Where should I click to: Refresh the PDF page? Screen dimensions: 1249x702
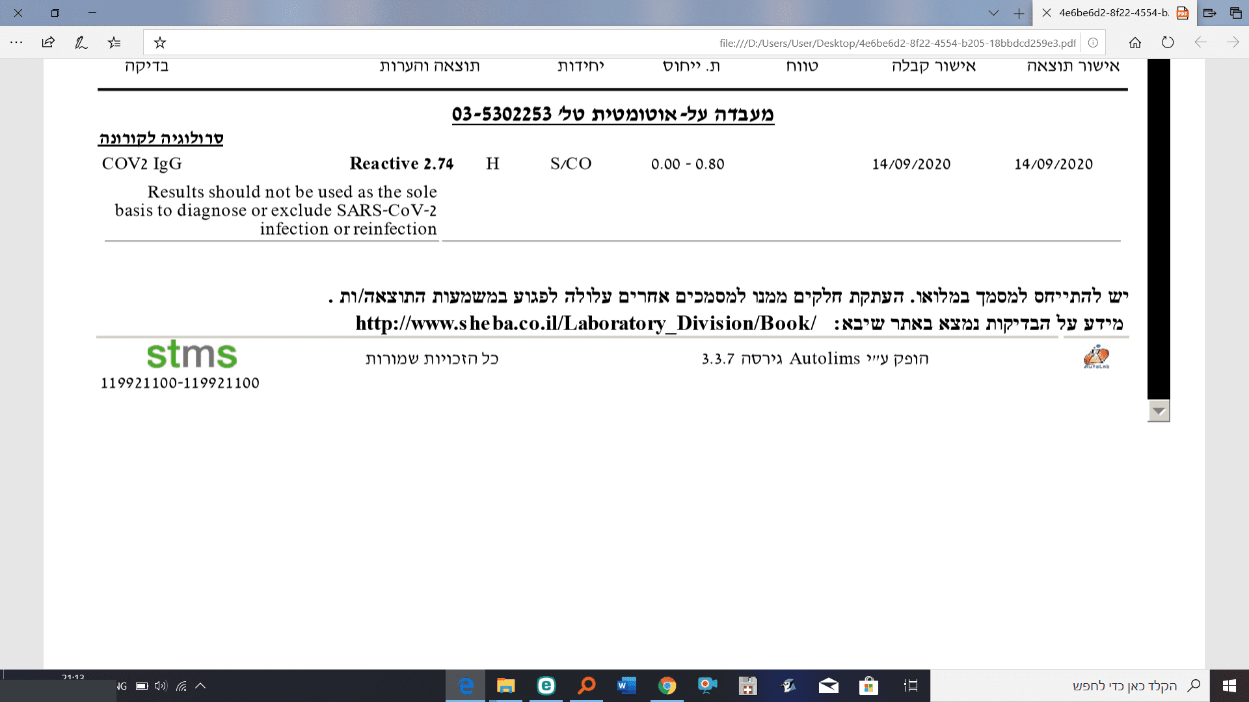click(1168, 43)
